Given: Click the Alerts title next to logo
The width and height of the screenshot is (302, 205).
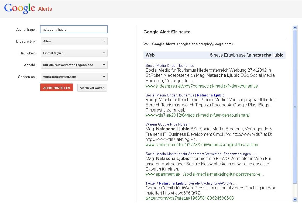Looking at the screenshot, I should pyautogui.click(x=45, y=9).
